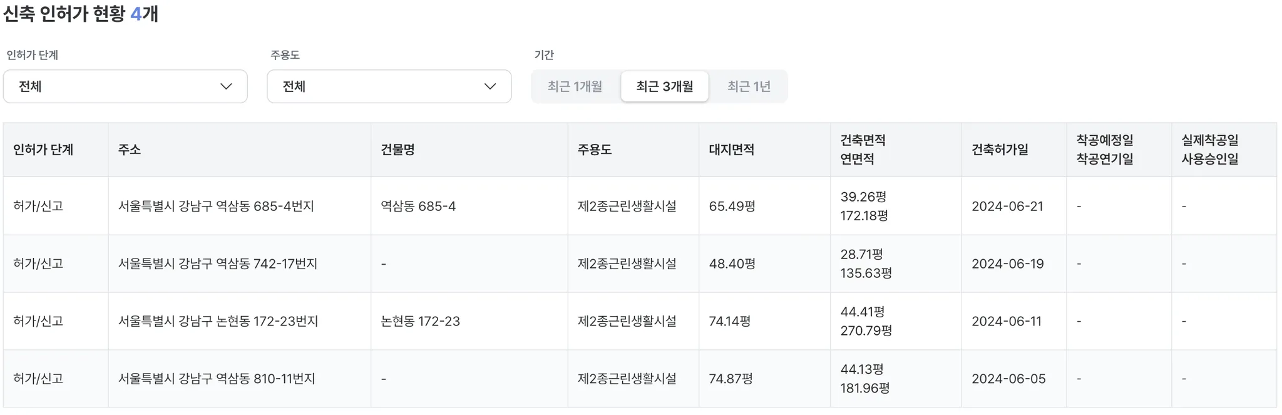The height and width of the screenshot is (415, 1282).
Task: Select the 최근 3개월 period option
Action: 664,86
